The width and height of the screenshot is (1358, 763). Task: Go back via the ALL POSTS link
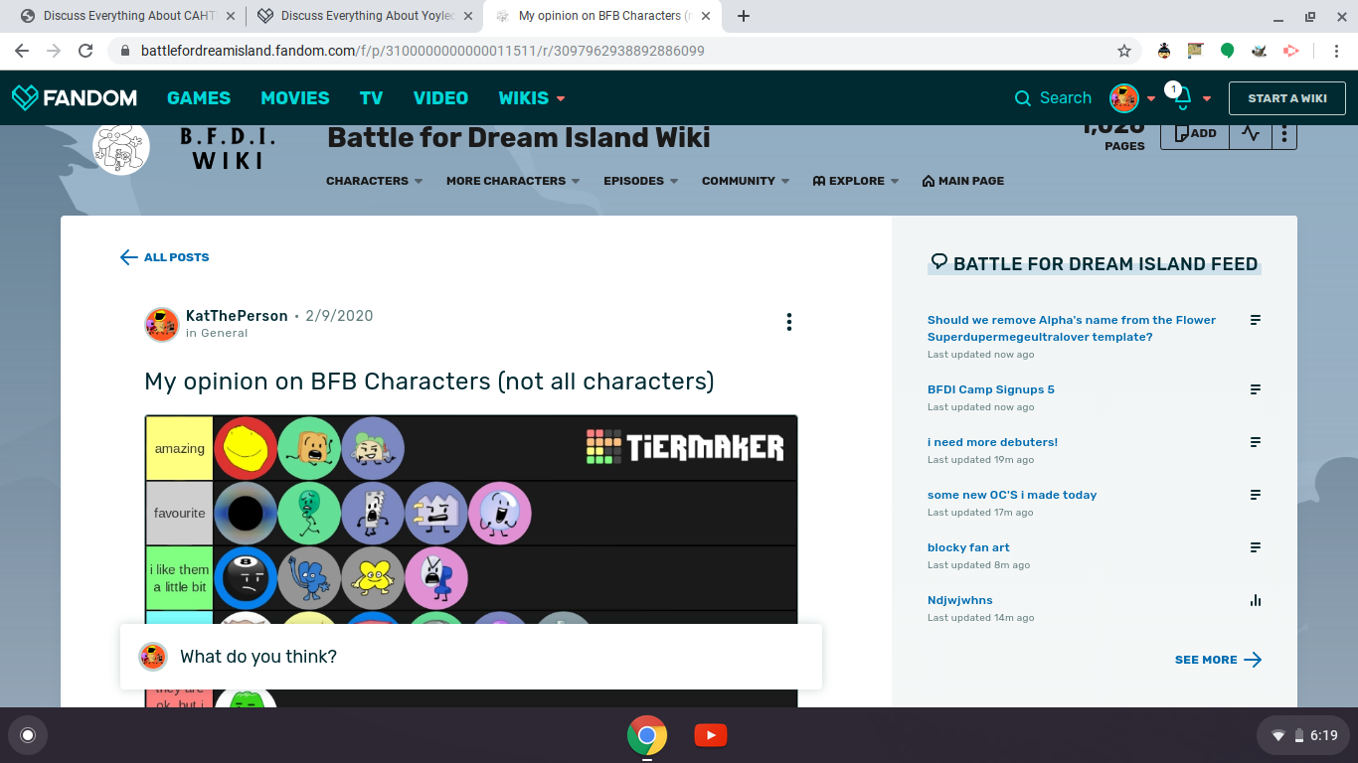coord(165,257)
